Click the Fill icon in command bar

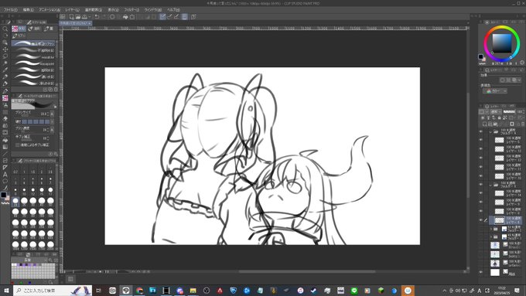click(125, 17)
